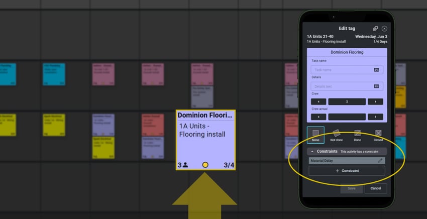Viewport: 427px width, 219px height.
Task: Increase the Crew count
Action: pos(375,101)
